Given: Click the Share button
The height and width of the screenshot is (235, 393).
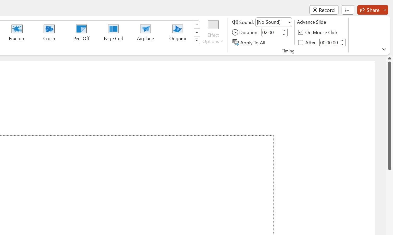Looking at the screenshot, I should [371, 10].
